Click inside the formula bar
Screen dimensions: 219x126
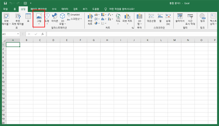pos(132,34)
